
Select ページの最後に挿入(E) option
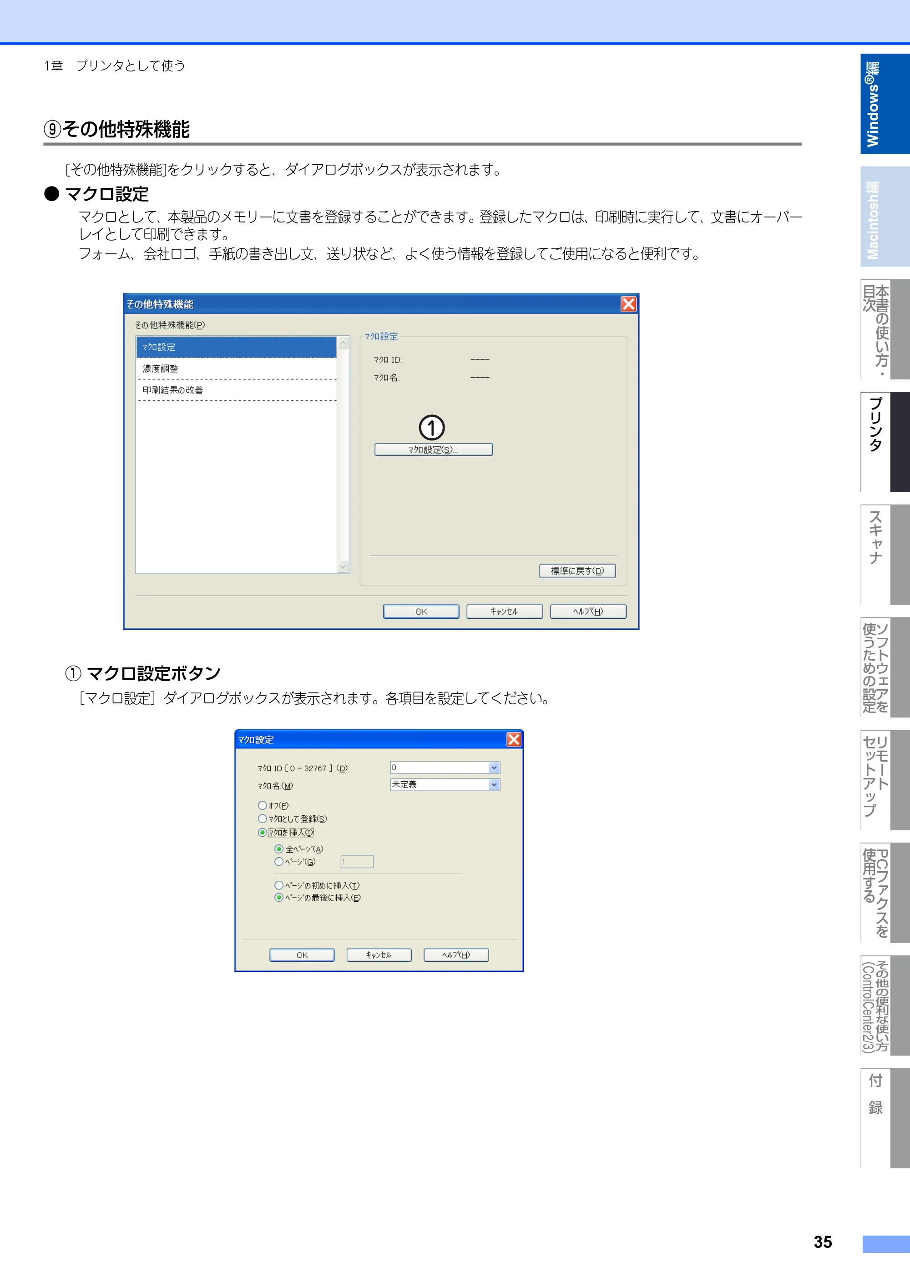[279, 898]
